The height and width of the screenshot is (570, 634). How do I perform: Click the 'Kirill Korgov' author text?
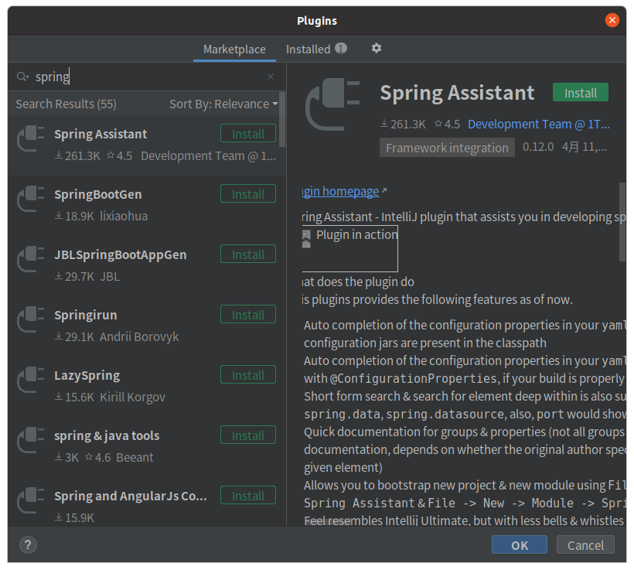[133, 398]
